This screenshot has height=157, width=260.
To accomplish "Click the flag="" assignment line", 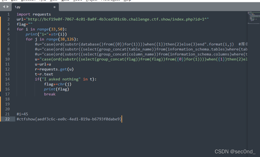I will click(x=24, y=24).
